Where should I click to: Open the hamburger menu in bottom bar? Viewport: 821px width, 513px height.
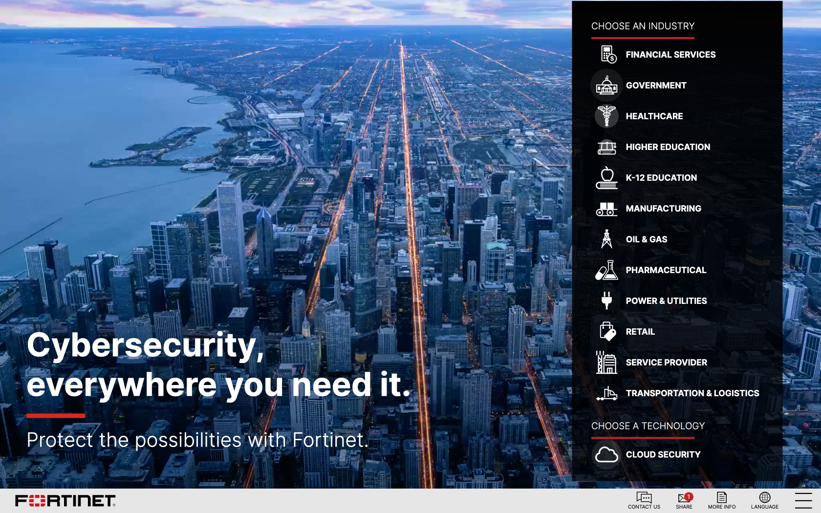pos(803,500)
